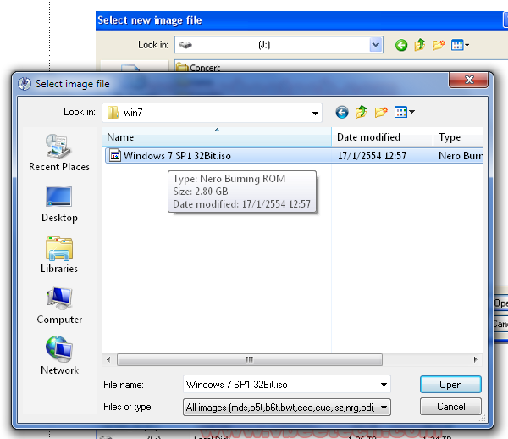The width and height of the screenshot is (508, 439).
Task: Click the horizontal scrollbar thumb in file list
Action: [250, 359]
